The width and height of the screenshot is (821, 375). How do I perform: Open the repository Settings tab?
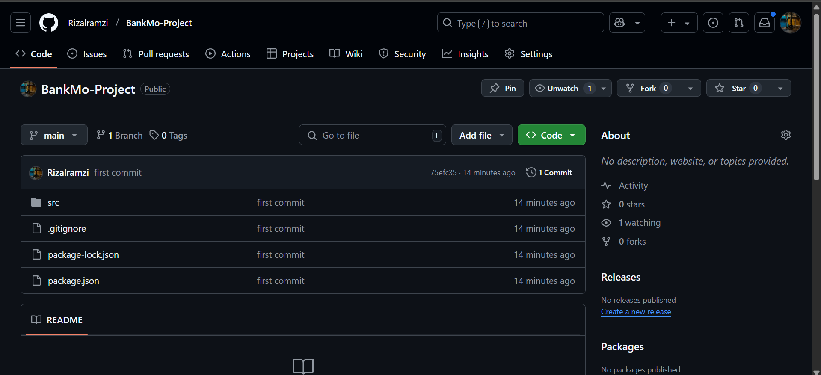[x=528, y=54]
